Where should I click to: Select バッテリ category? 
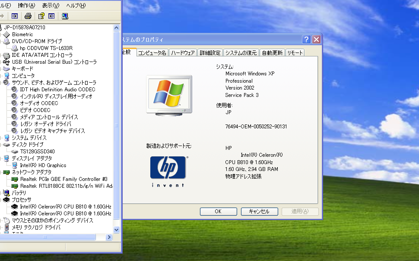tap(19, 193)
